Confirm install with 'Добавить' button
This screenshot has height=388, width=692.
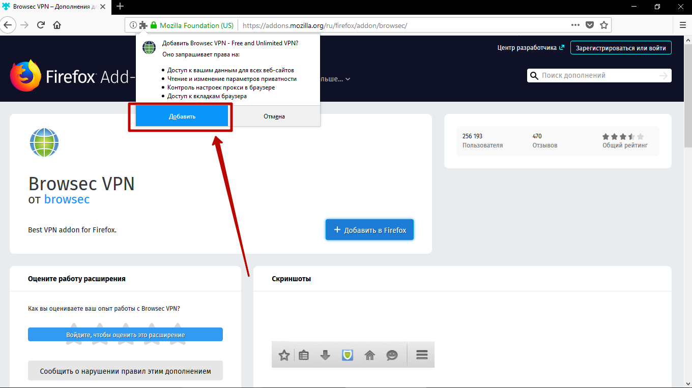coord(182,116)
